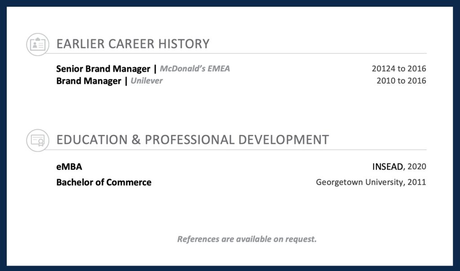The width and height of the screenshot is (460, 271).
Task: Click the 20124 to 2016 date range
Action: point(399,69)
